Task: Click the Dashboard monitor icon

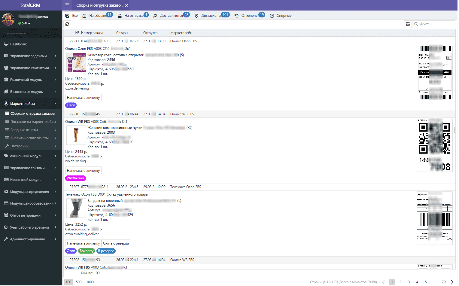Action: pos(6,44)
